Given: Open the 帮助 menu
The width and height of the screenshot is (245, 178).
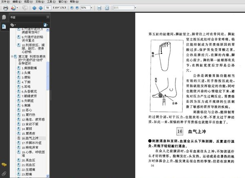Looking at the screenshot, I should pos(74,2).
